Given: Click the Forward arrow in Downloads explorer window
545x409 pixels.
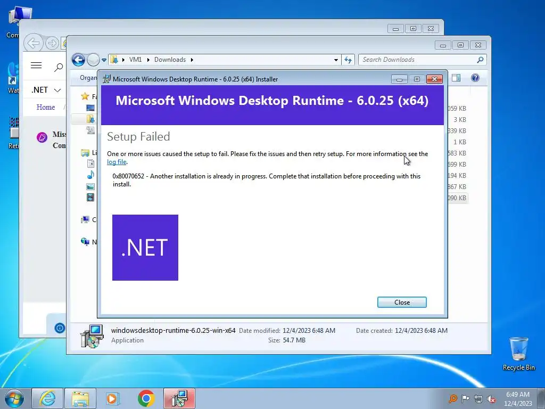Looking at the screenshot, I should (x=93, y=60).
